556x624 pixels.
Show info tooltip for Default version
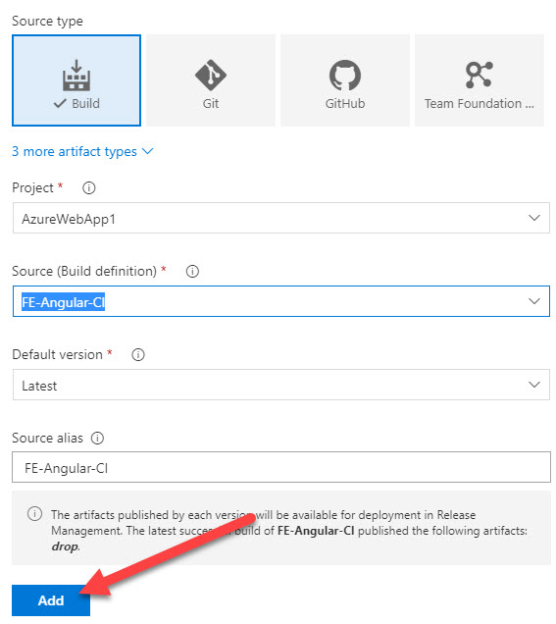pos(138,354)
